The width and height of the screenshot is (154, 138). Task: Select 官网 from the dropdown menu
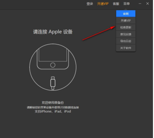pos(126,14)
